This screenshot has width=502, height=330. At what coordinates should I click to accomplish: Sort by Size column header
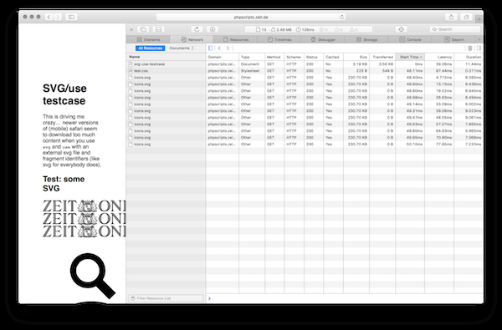point(356,57)
